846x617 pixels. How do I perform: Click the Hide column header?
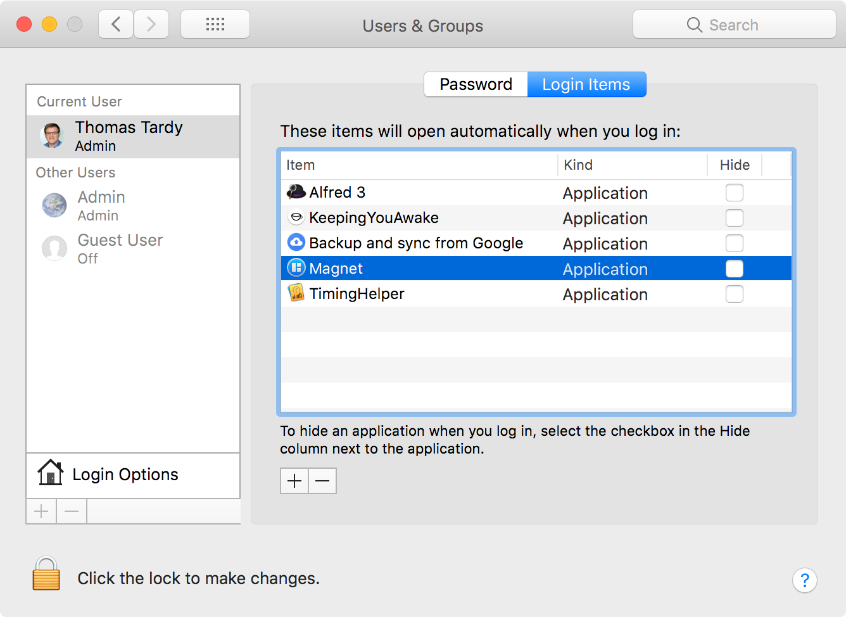pos(735,165)
